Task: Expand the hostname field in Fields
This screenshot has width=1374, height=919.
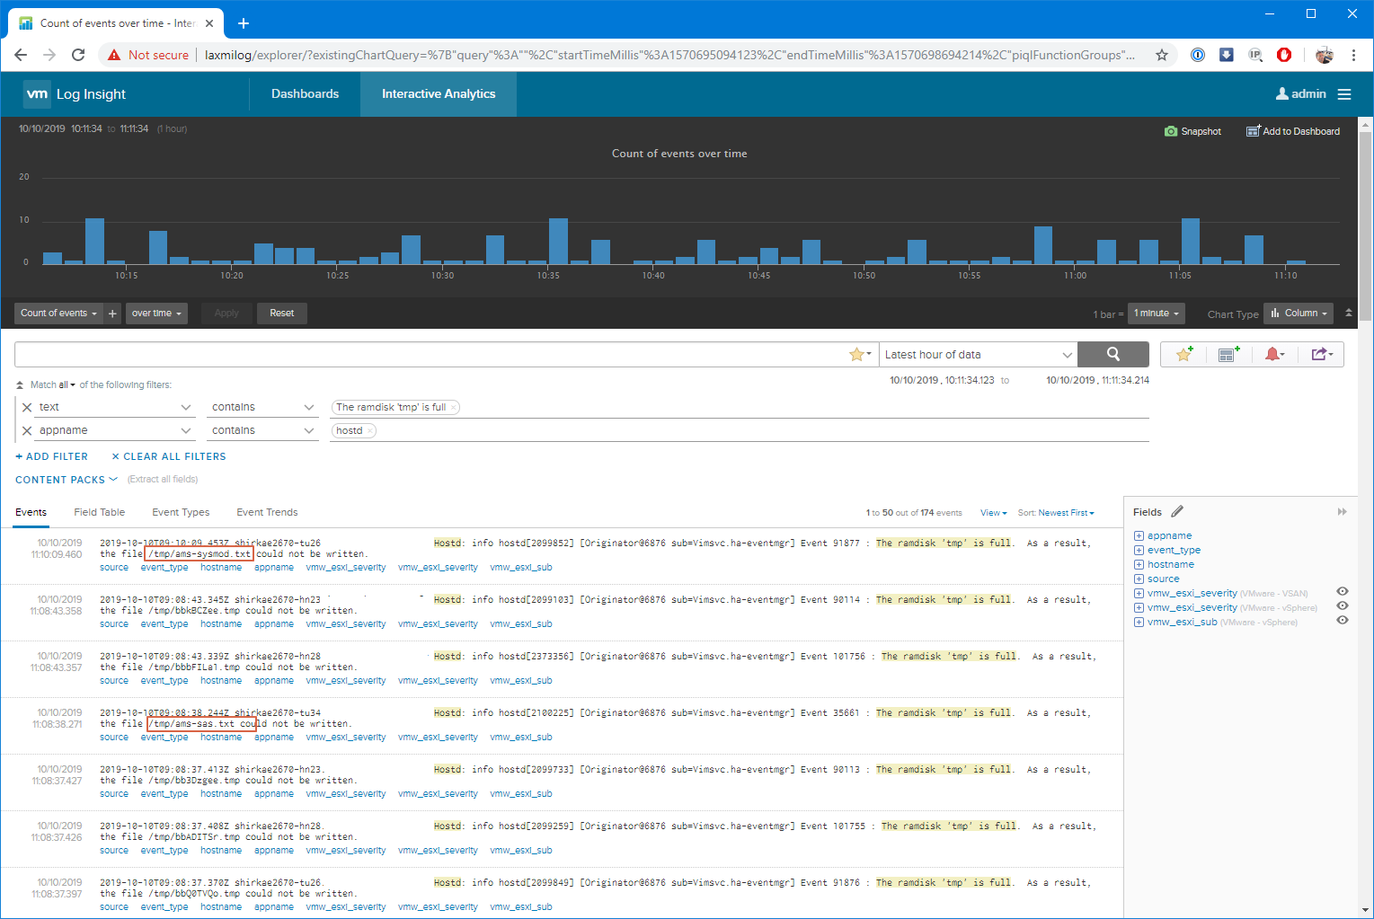Action: click(1139, 565)
